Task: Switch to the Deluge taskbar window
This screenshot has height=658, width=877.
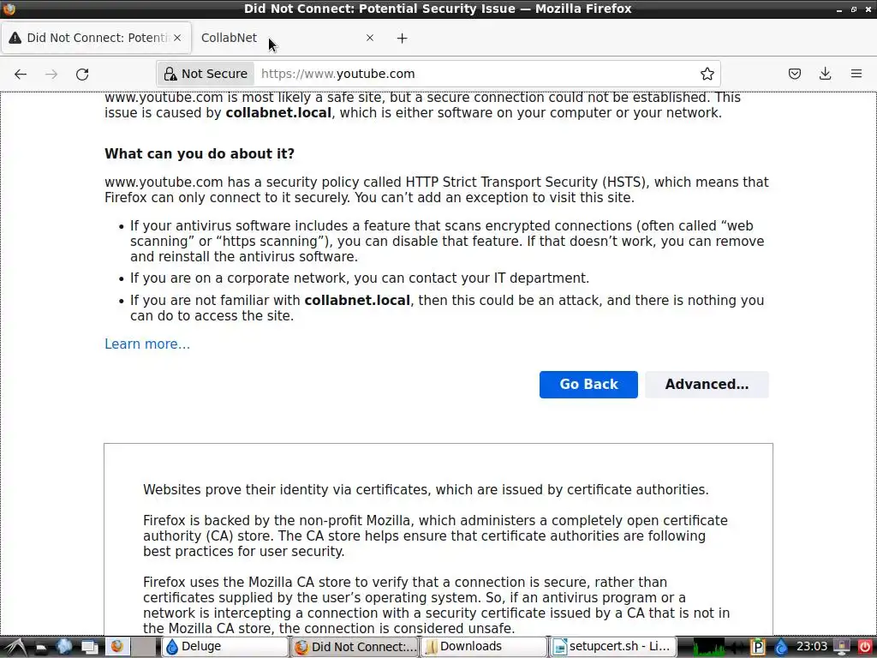Action: click(x=225, y=647)
